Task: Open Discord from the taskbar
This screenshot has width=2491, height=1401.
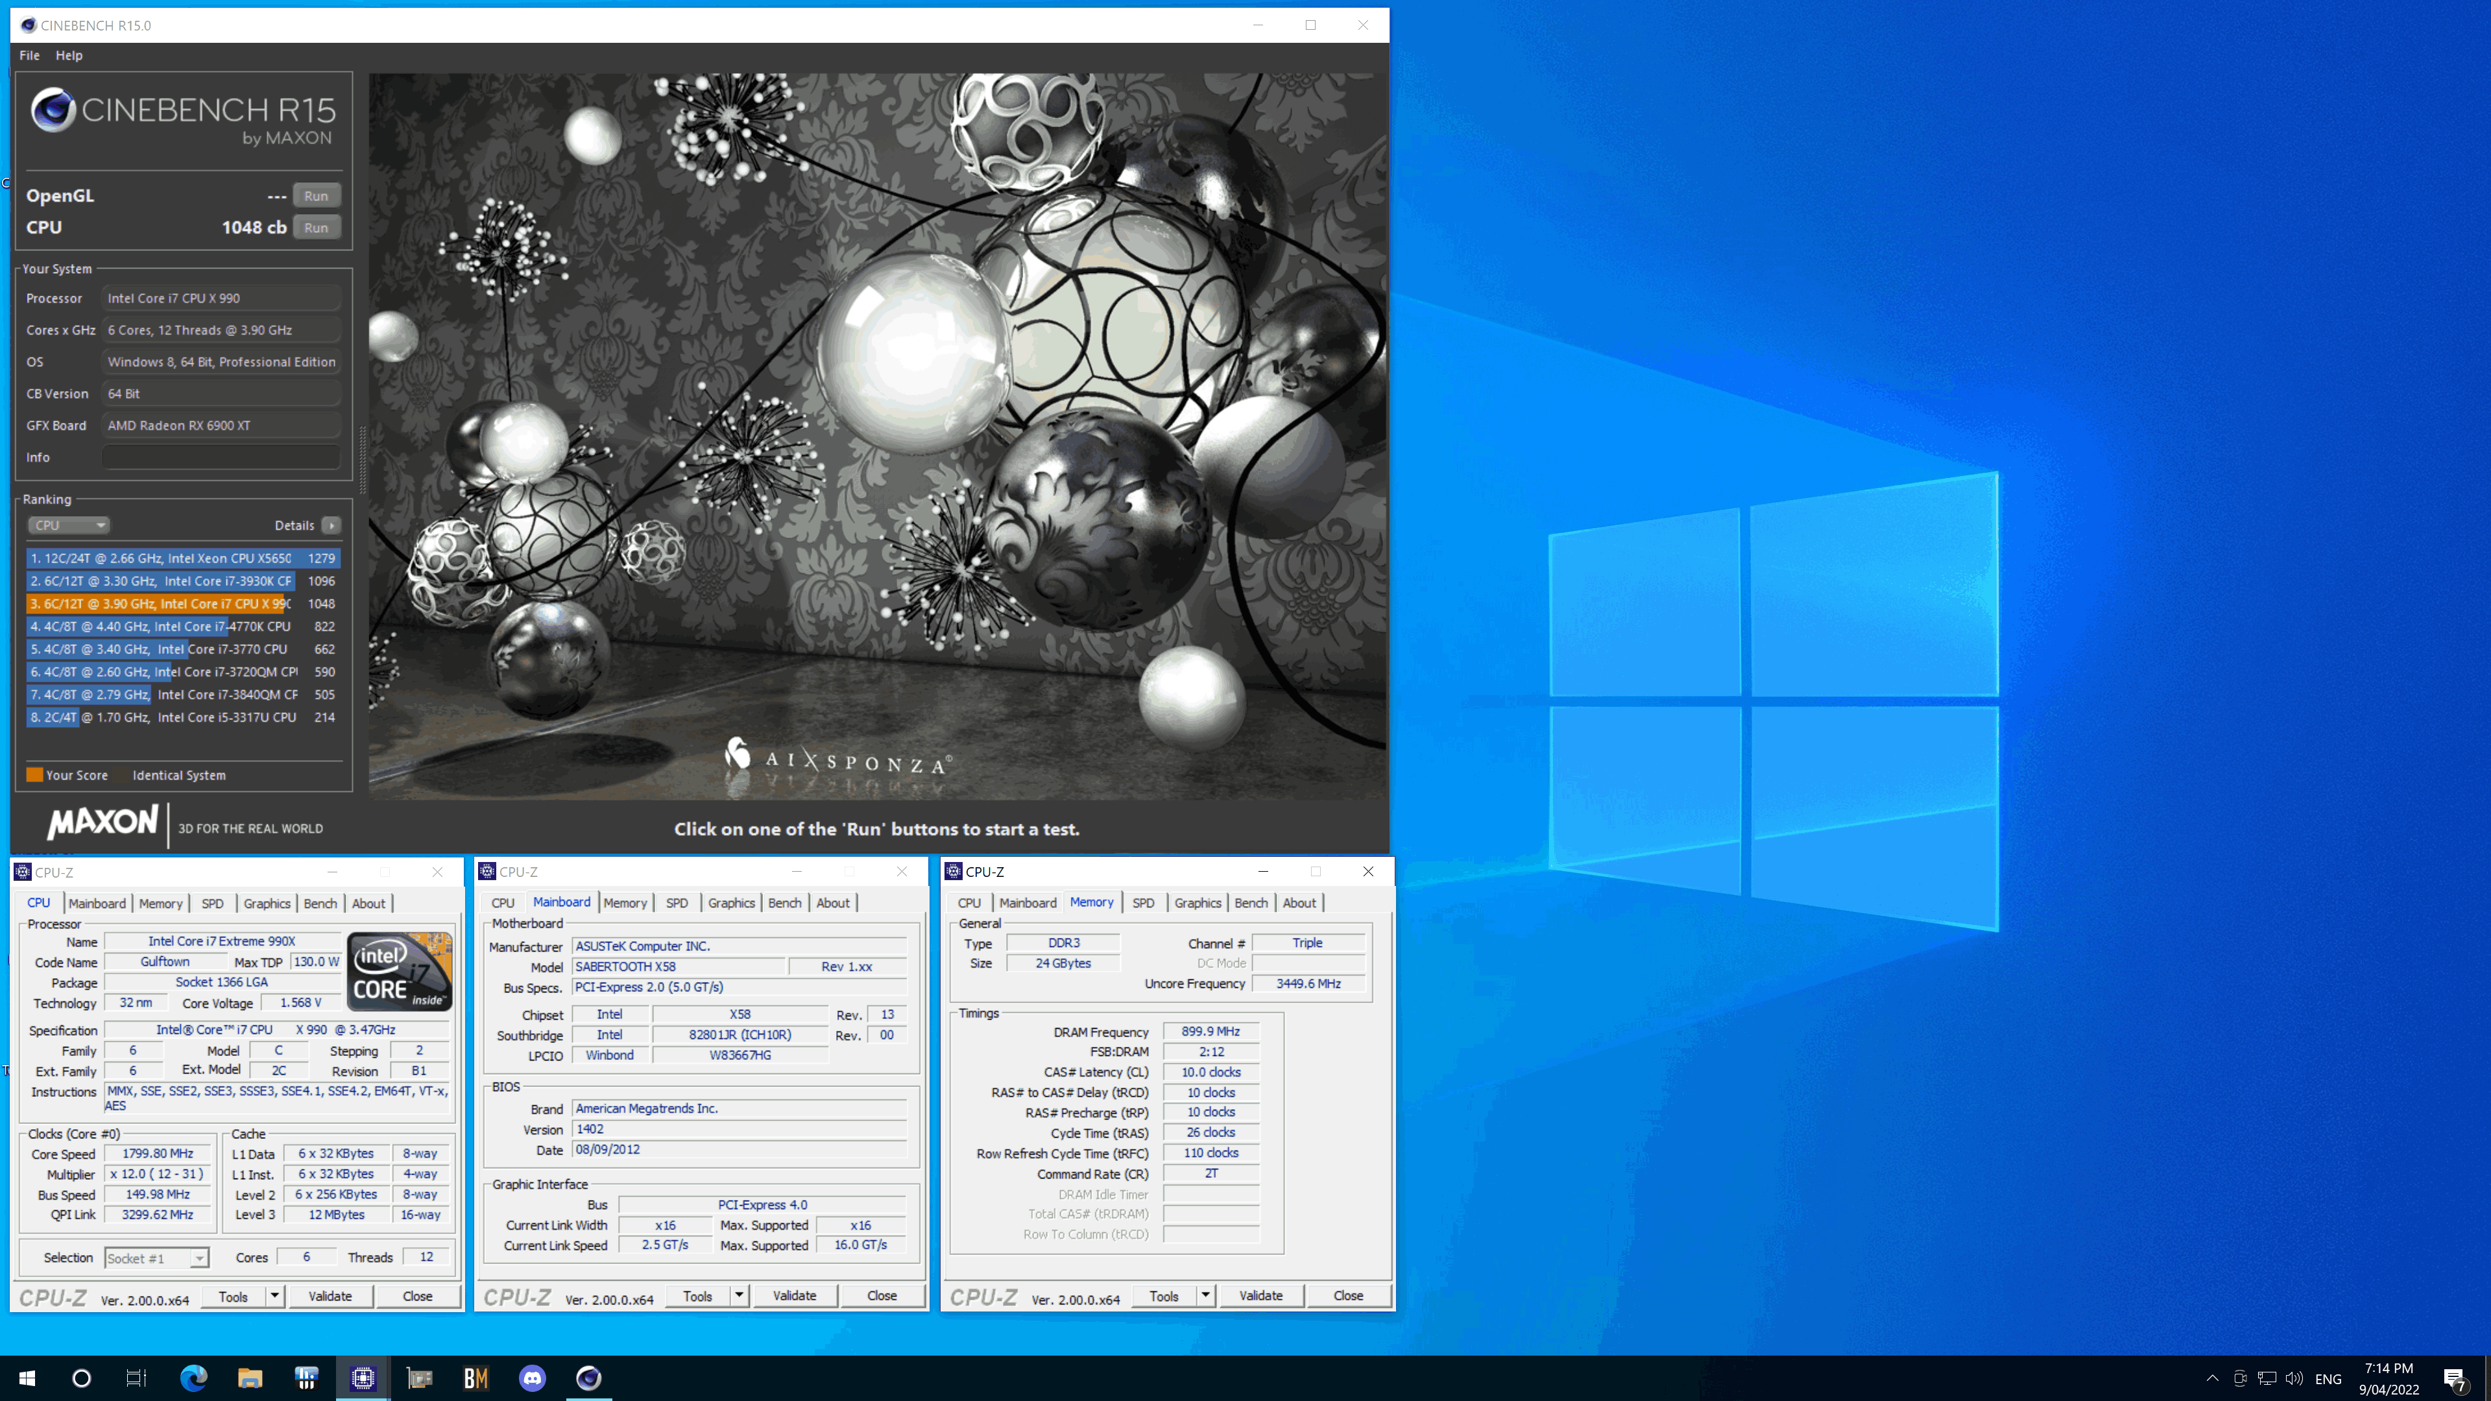Action: 532,1378
